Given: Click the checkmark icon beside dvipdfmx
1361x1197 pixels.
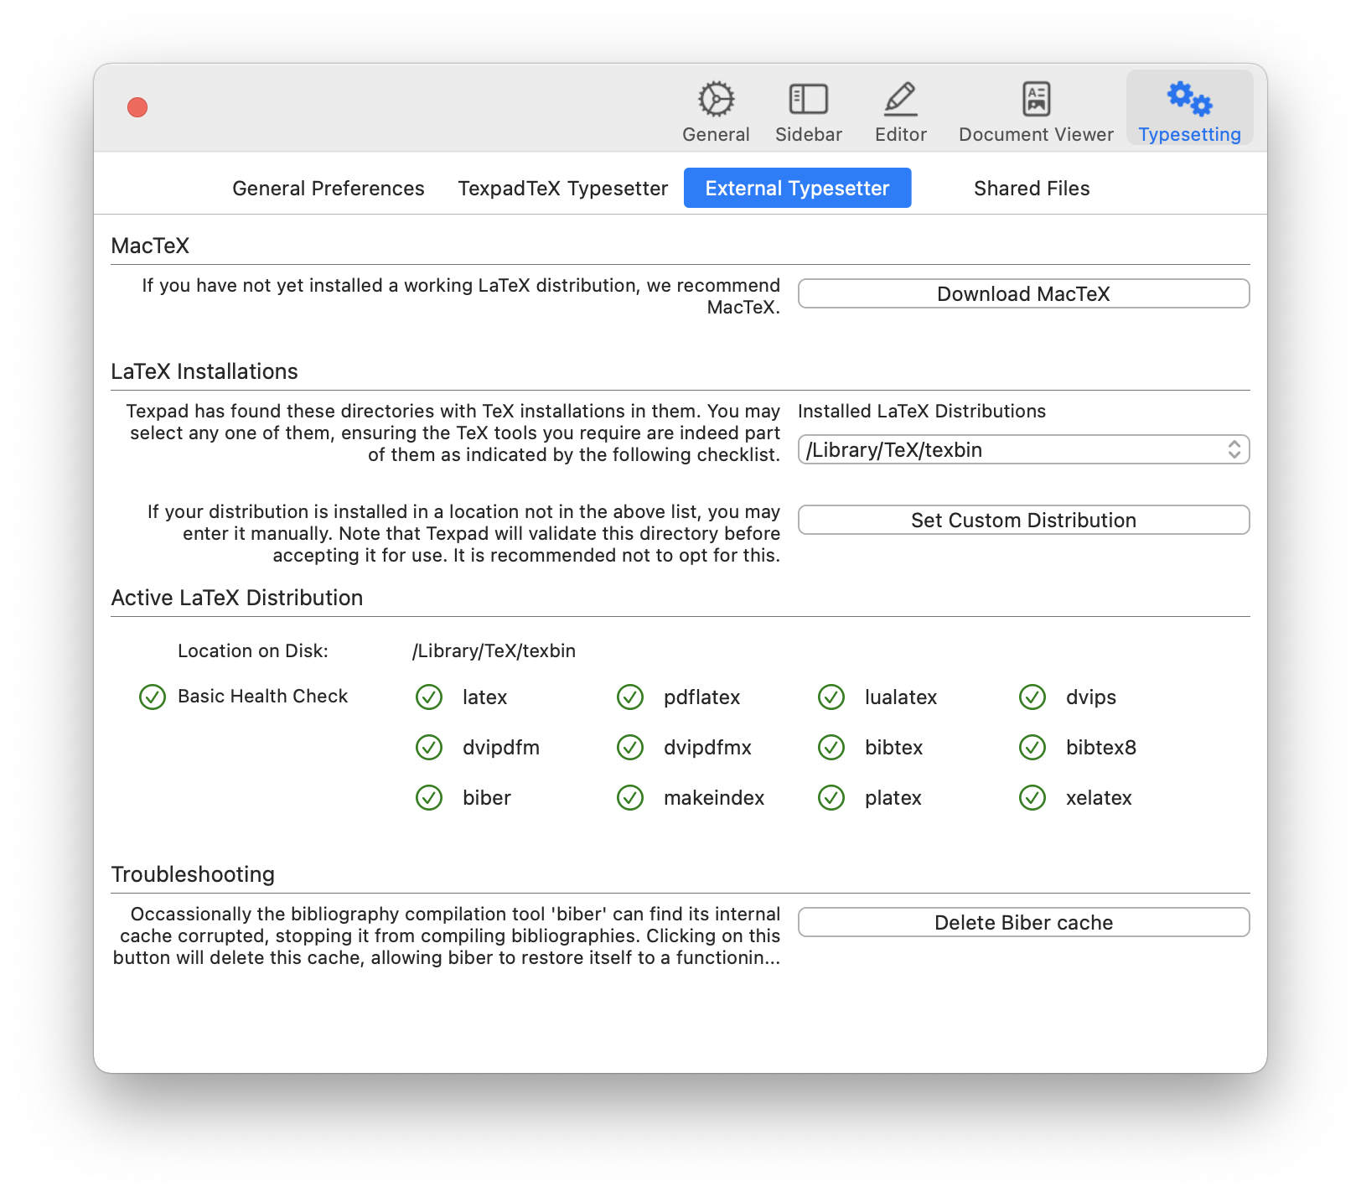Looking at the screenshot, I should coord(630,747).
